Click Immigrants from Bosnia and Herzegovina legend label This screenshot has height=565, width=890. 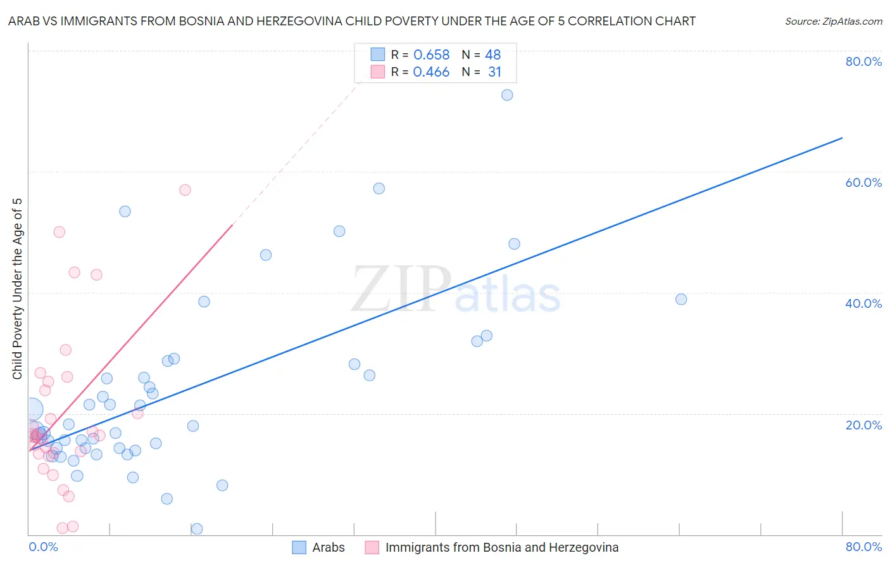pos(501,547)
